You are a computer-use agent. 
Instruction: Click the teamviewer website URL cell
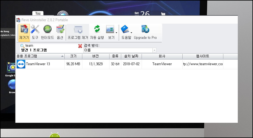[203, 64]
